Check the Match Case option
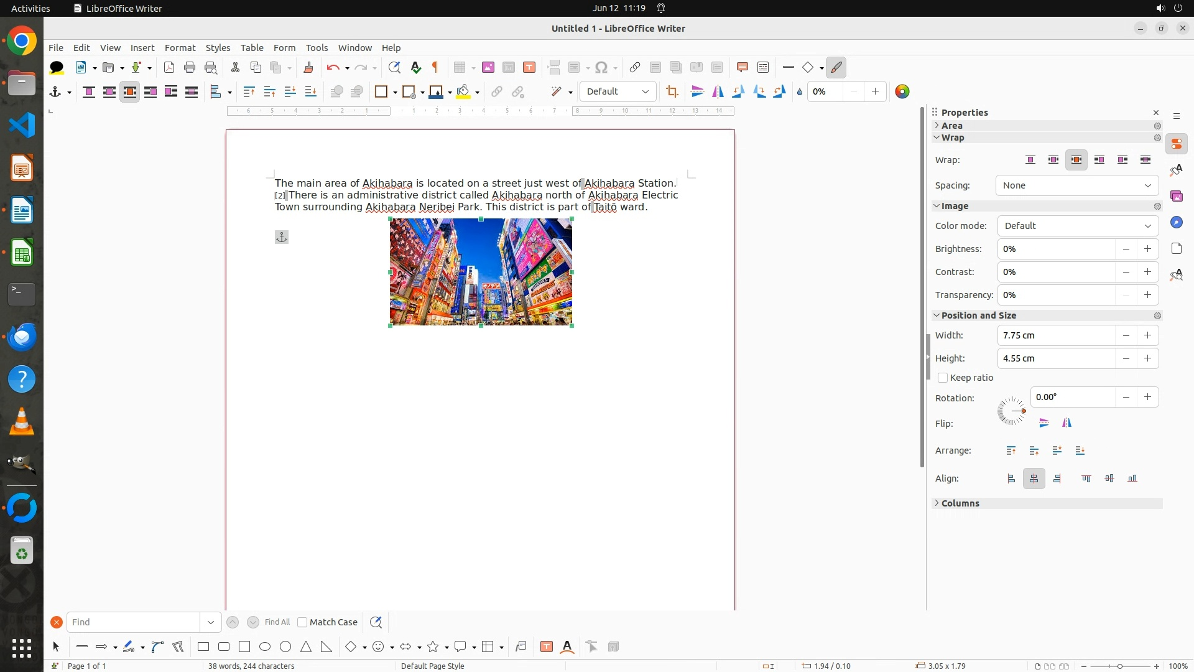This screenshot has height=672, width=1194. 303,622
